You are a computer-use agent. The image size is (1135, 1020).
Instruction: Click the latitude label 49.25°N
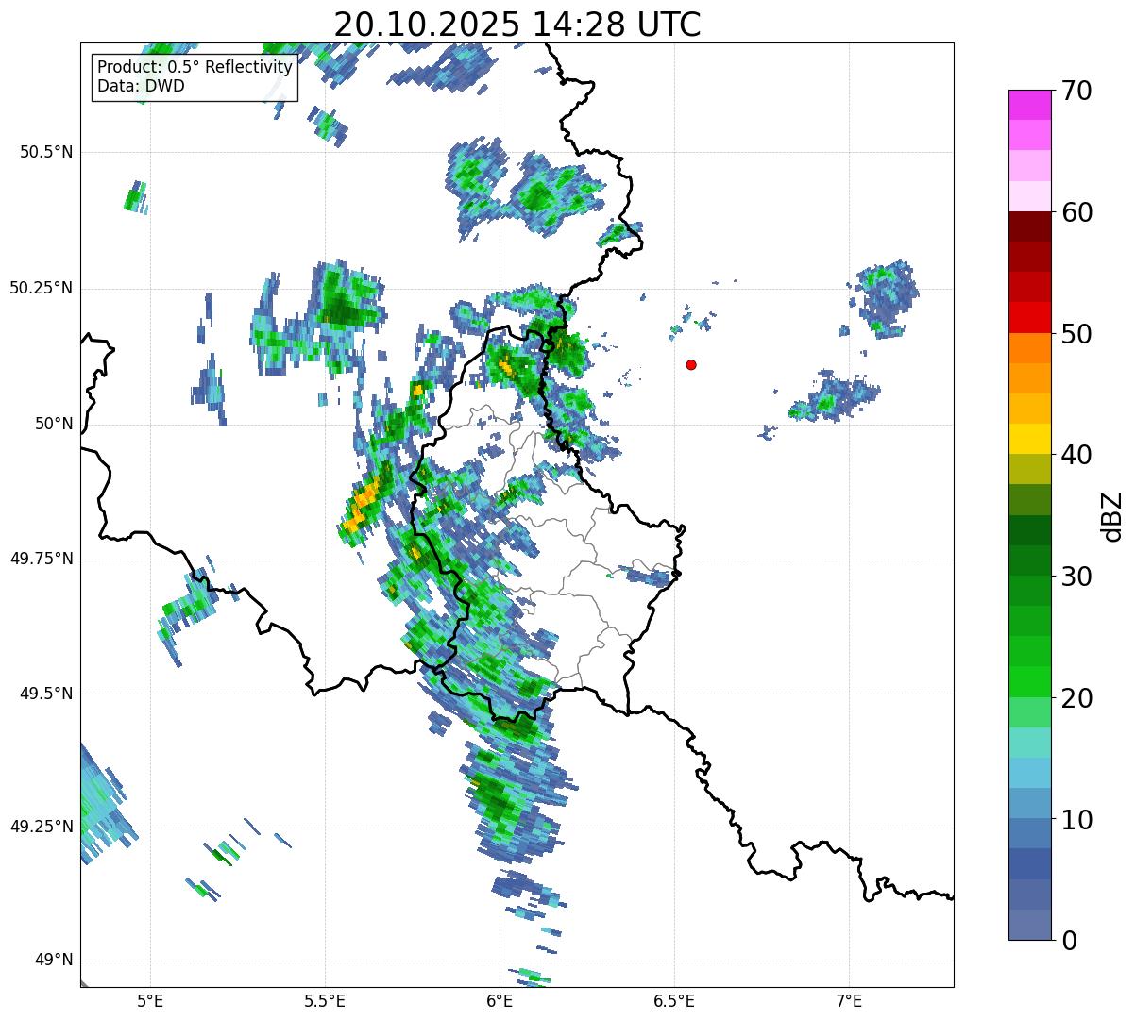(42, 827)
